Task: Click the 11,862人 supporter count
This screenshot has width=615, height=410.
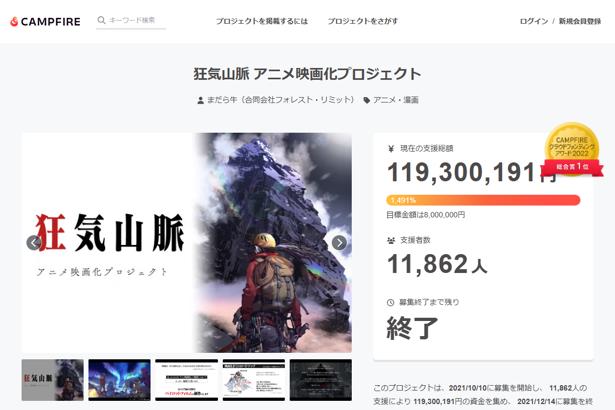Action: coord(437,264)
